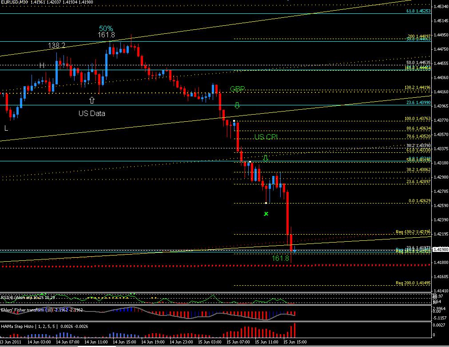
Task: Click Fibonacci level '61.8 1.45253'
Action: pos(418,11)
